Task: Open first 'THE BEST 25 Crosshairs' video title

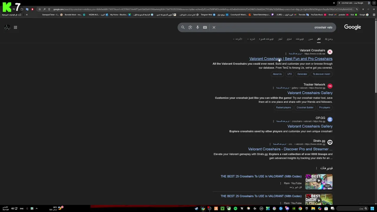Action: 261,176
